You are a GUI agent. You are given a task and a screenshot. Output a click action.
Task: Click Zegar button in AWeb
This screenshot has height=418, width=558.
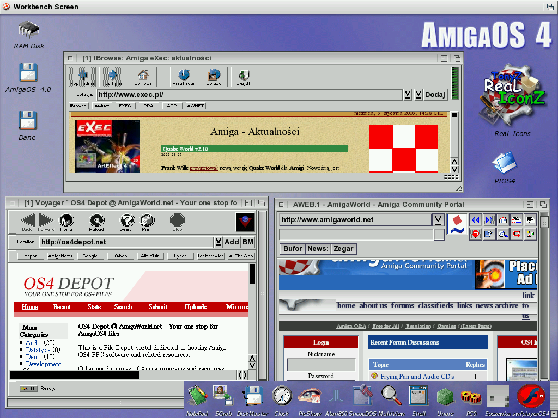tap(343, 249)
